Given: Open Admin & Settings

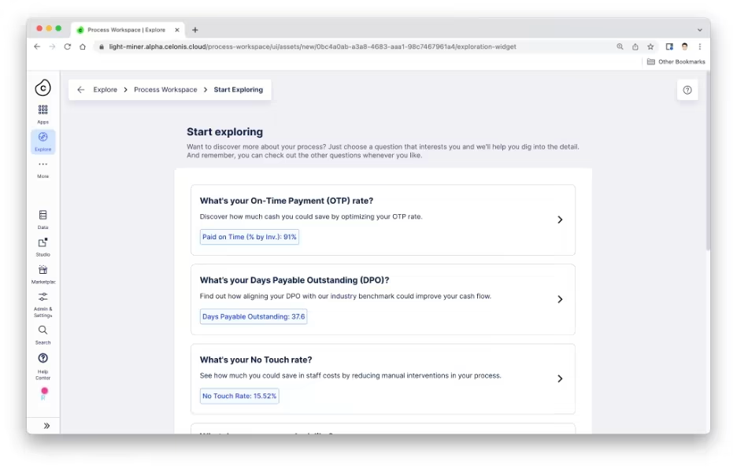Looking at the screenshot, I should point(43,305).
